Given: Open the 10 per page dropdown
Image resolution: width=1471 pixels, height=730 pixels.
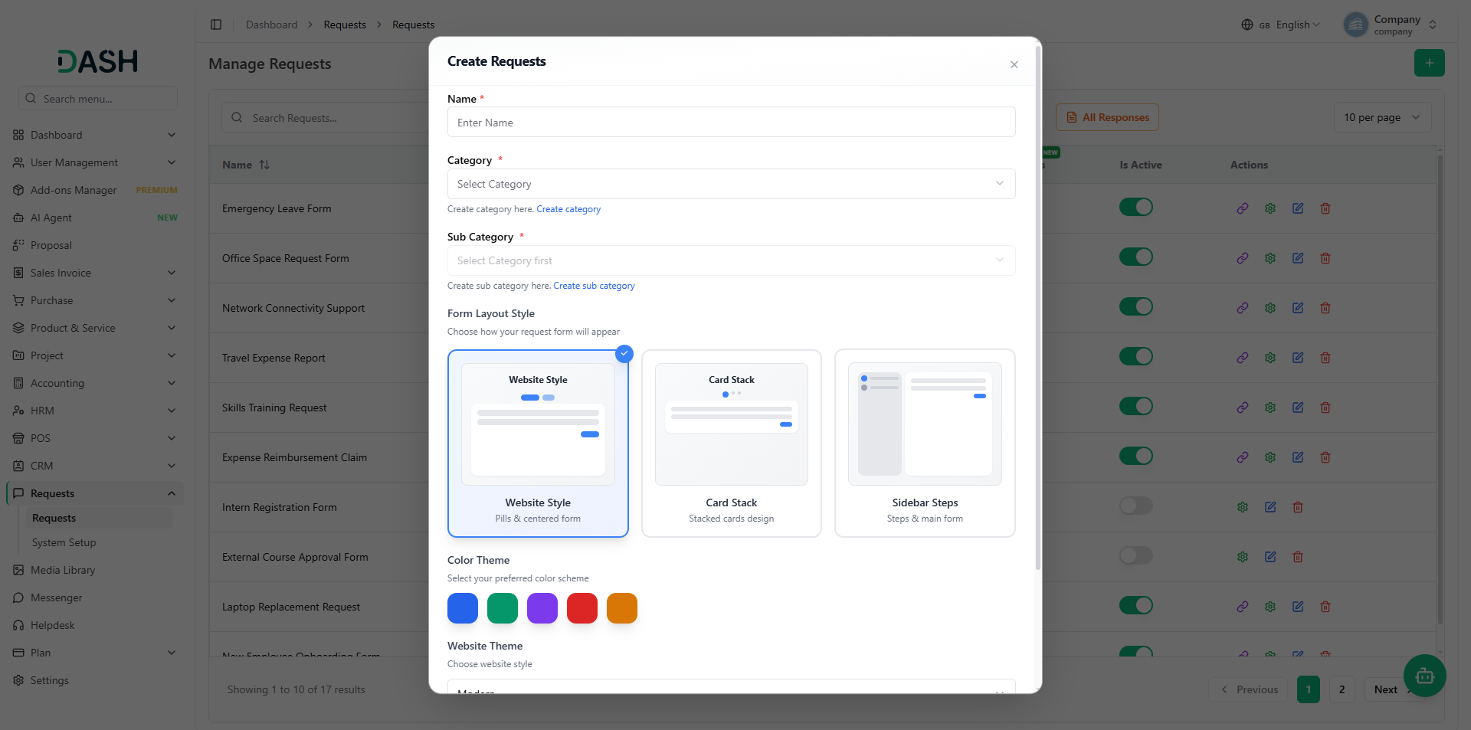Looking at the screenshot, I should tap(1382, 117).
